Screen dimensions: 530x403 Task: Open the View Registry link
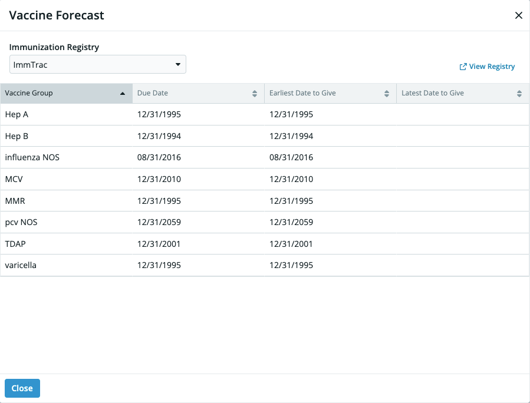[492, 67]
